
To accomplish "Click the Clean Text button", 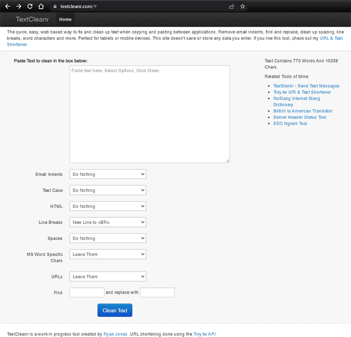I will click(x=115, y=311).
